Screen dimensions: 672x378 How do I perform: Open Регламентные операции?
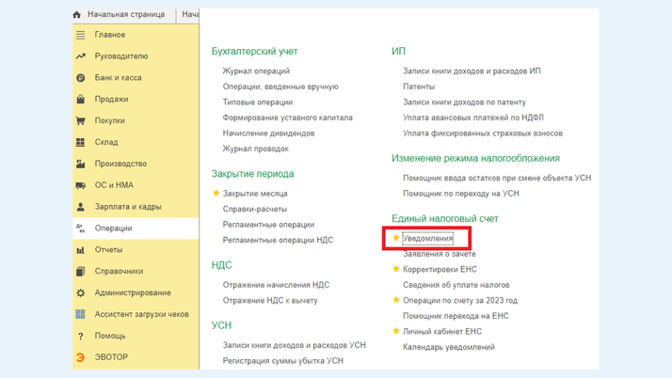pos(269,225)
